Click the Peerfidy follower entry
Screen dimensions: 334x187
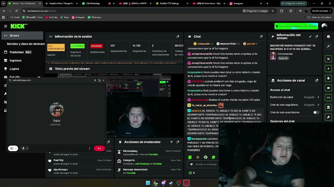coord(79,162)
